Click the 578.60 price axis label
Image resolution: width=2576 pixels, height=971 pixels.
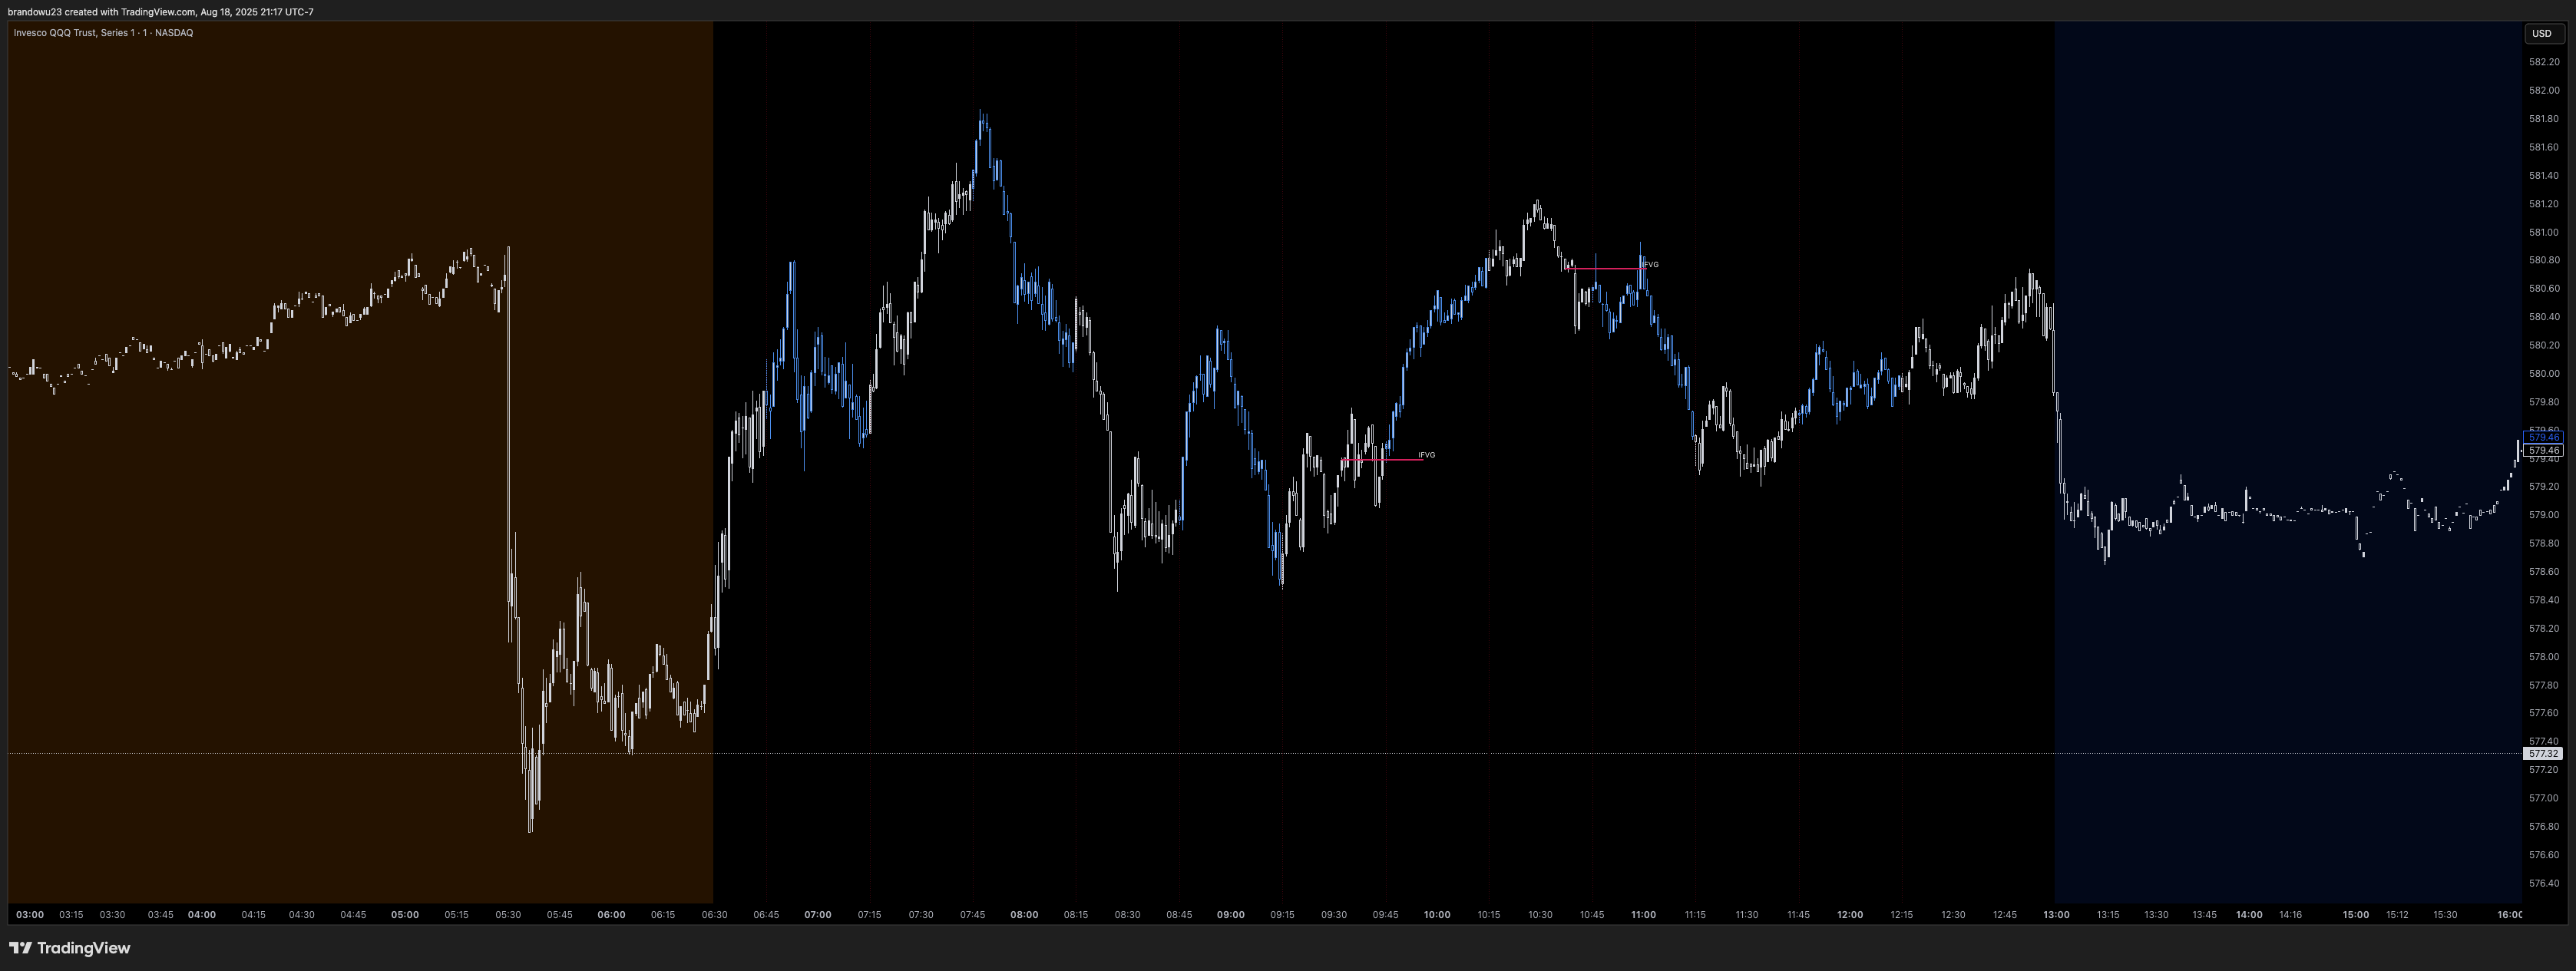coord(2544,572)
